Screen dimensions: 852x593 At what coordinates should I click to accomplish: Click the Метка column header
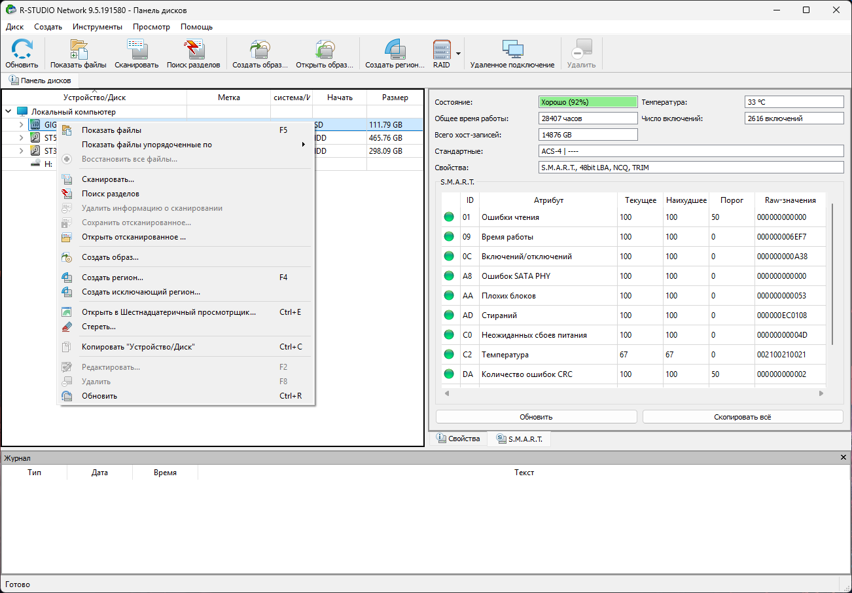click(x=229, y=98)
